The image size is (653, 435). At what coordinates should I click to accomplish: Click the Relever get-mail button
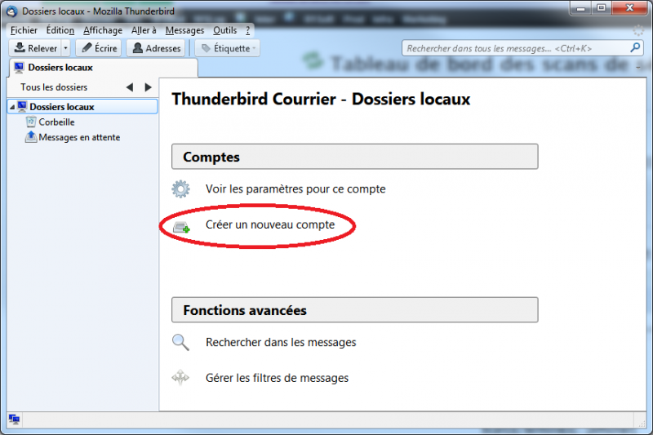coord(35,48)
